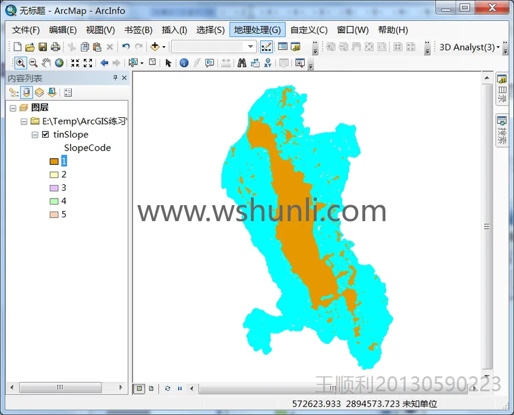
Task: Open Select Features tool dropdown arrow
Action: [x=142, y=63]
